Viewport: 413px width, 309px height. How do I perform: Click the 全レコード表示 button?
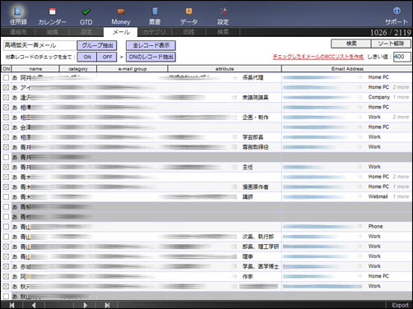pyautogui.click(x=151, y=45)
